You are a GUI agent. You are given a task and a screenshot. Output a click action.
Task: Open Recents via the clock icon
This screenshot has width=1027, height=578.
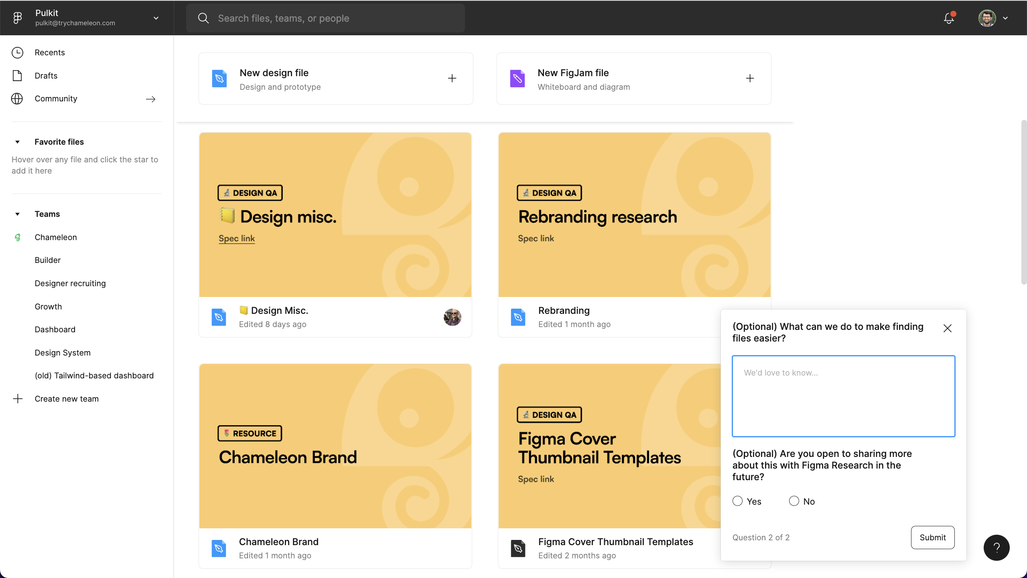17,53
